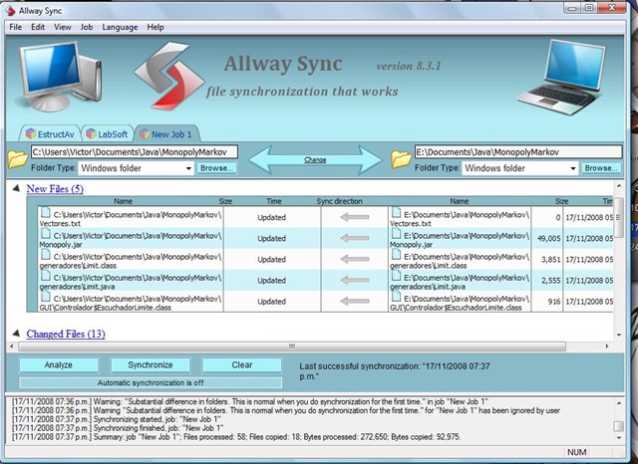Click file icon of left Controlador$EscuchadorLimite.class row

46,297
